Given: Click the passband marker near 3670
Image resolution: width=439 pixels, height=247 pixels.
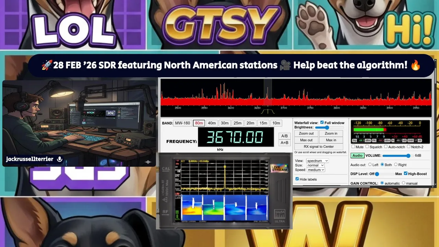Looking at the screenshot, I should [268, 112].
